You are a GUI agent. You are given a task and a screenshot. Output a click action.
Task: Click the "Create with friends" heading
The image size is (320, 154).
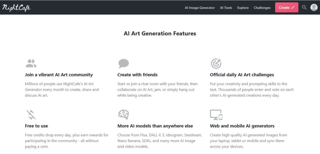[137, 75]
